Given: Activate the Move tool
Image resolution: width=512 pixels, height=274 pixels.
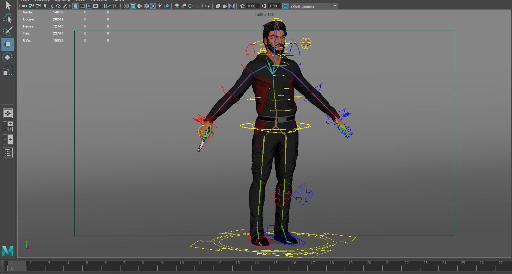Looking at the screenshot, I should [x=8, y=44].
